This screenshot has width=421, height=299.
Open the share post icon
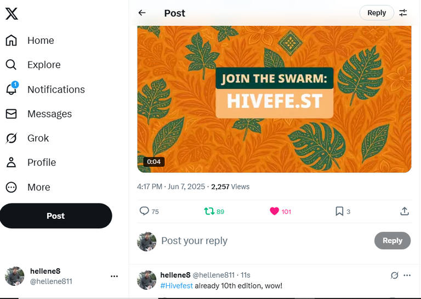click(405, 211)
